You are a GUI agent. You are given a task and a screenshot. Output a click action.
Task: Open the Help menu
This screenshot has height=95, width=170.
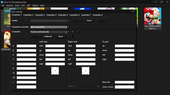click(x=42, y=6)
